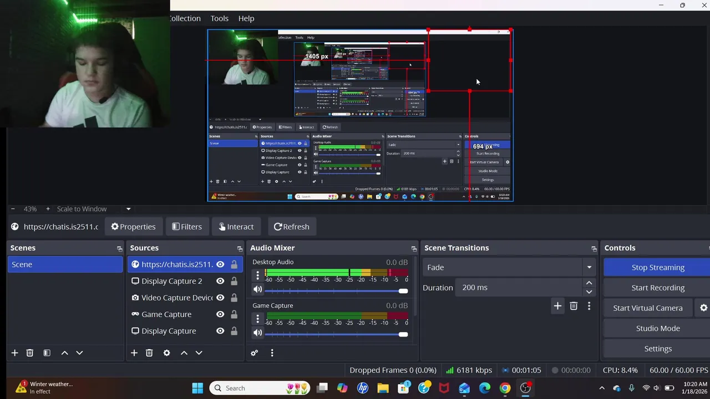Unlock the Video Capture Device source
Image resolution: width=710 pixels, height=399 pixels.
click(234, 298)
